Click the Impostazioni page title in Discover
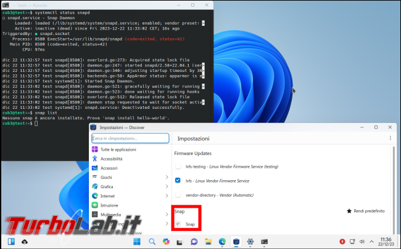401x249 pixels. [193, 139]
